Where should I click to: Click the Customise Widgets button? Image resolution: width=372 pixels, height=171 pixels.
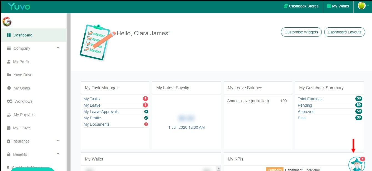[x=301, y=32]
